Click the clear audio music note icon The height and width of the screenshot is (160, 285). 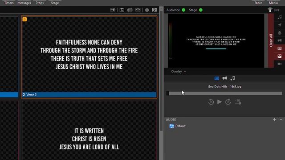(x=280, y=17)
